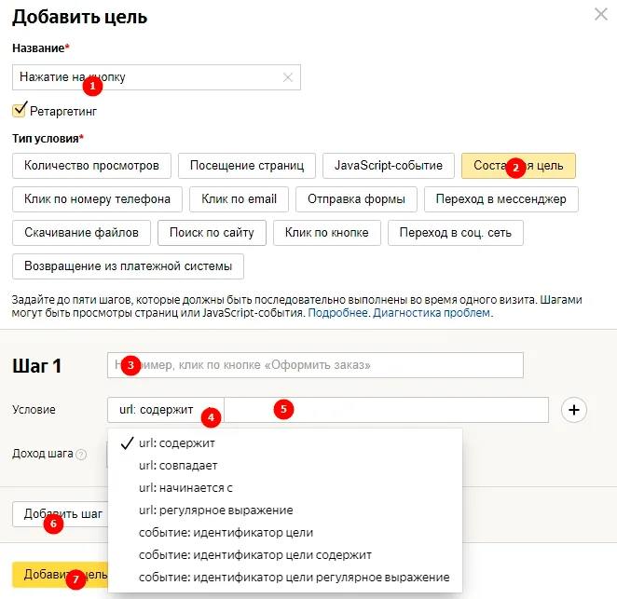Screen dimensions: 617x599
Task: Clear the goal name field with X icon
Action: [x=288, y=77]
